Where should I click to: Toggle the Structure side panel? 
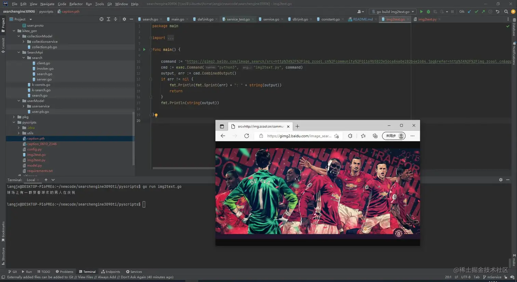click(x=3, y=256)
